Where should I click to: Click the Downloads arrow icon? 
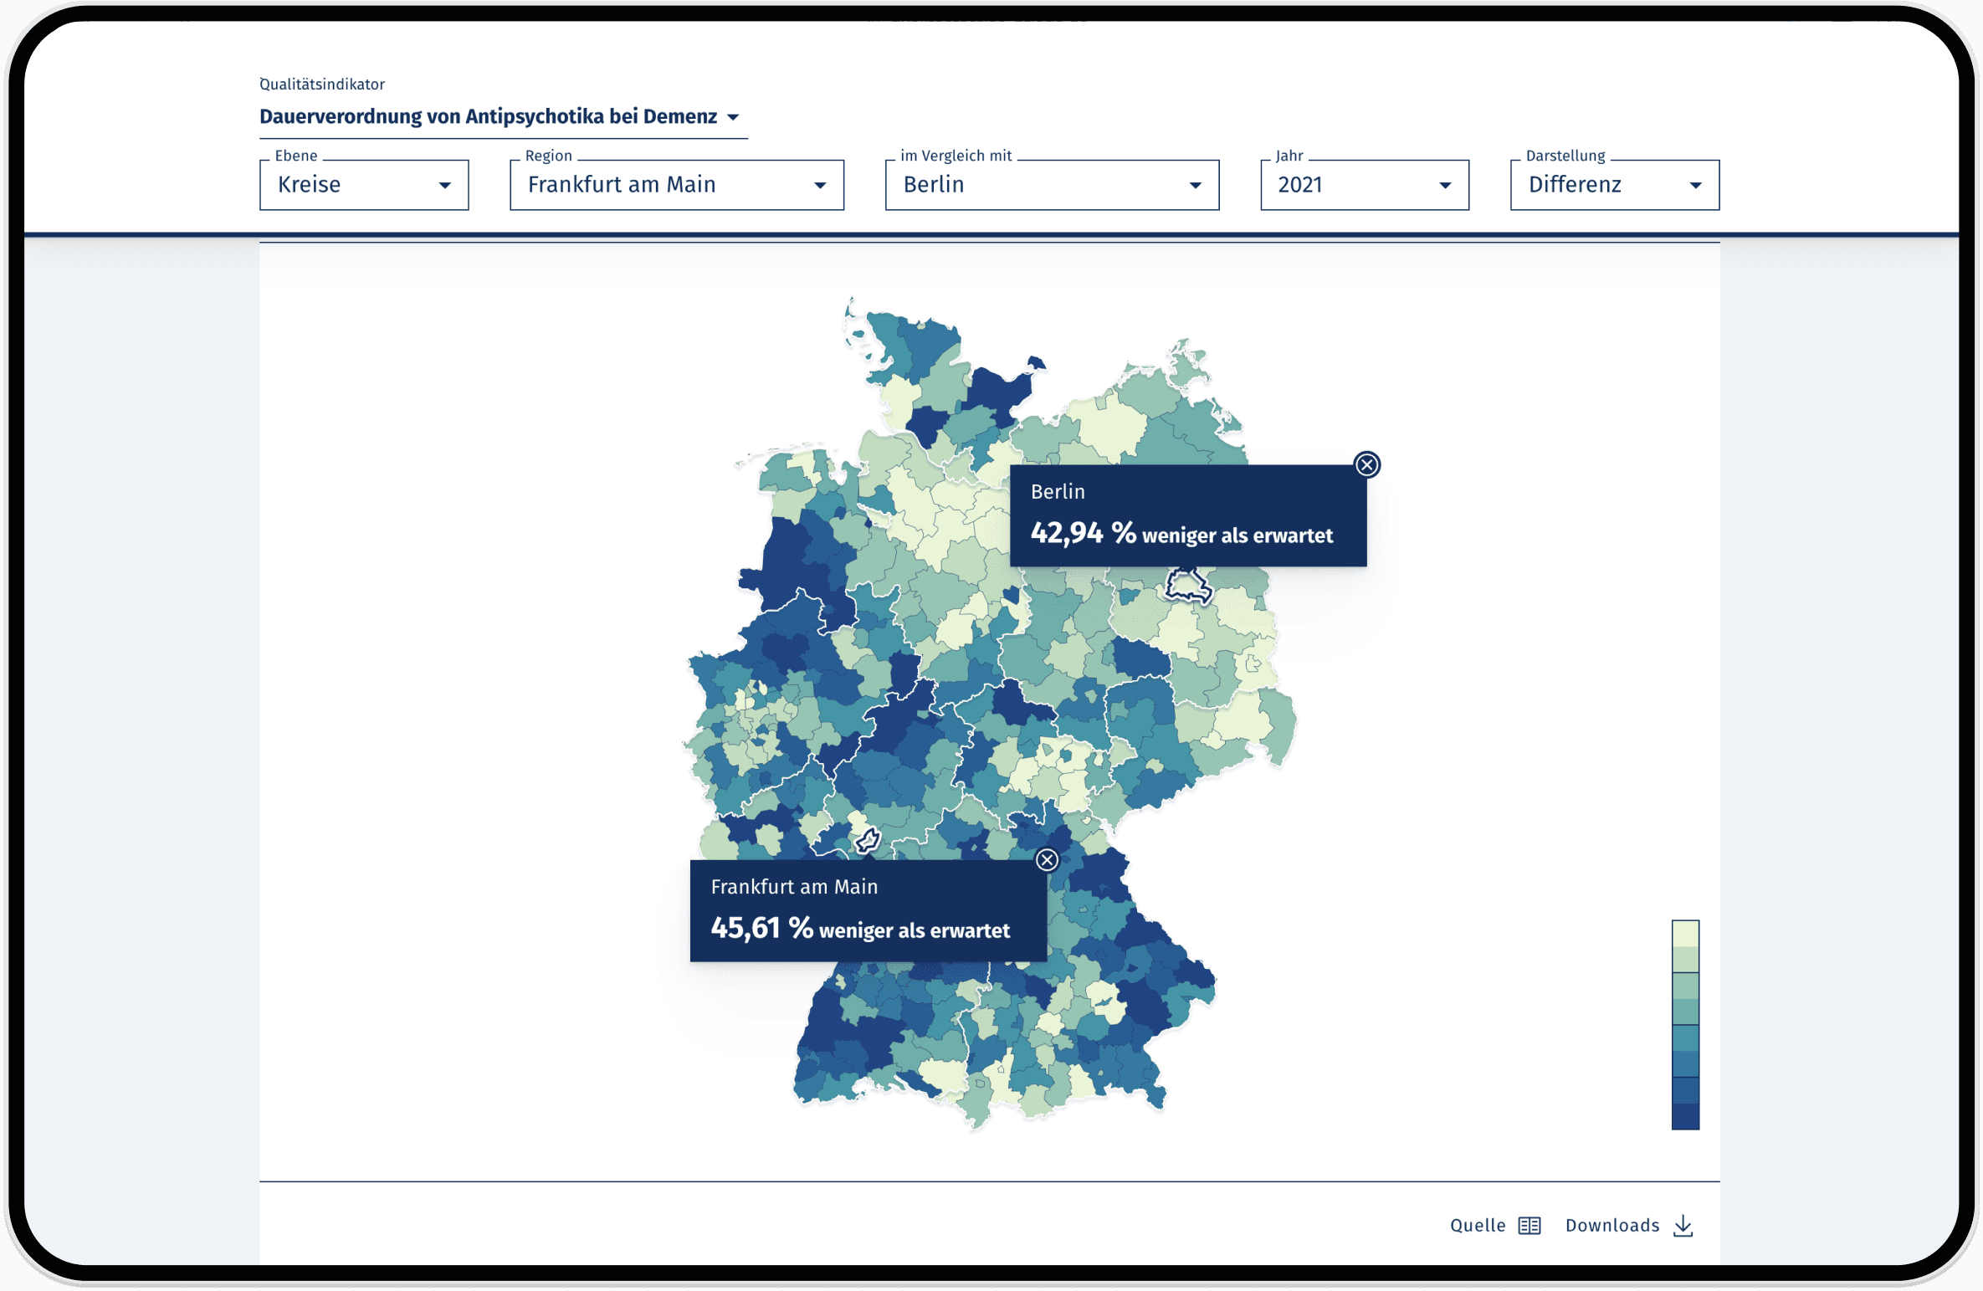click(1683, 1226)
